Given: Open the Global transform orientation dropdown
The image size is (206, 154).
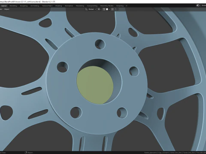Looking at the screenshot, I should click(x=91, y=9).
